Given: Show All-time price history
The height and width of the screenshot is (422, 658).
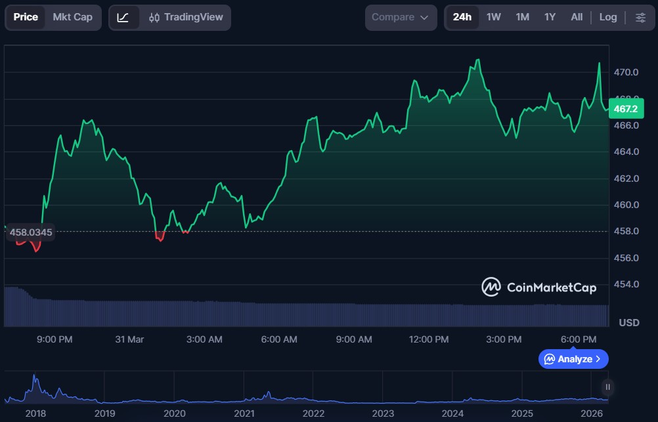Looking at the screenshot, I should [x=577, y=17].
